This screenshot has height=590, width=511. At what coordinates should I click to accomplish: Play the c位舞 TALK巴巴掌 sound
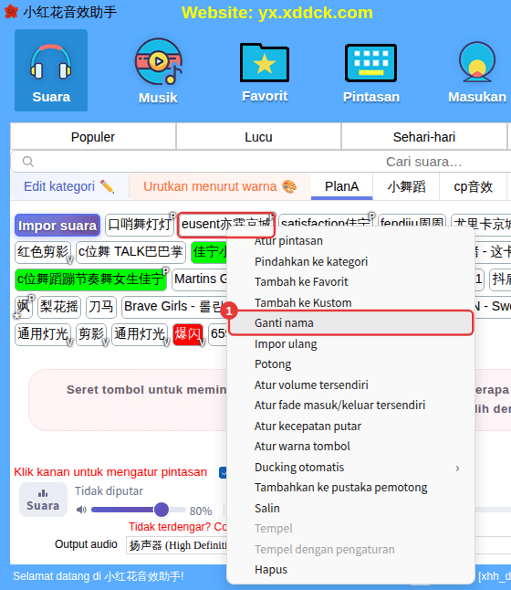(x=130, y=252)
